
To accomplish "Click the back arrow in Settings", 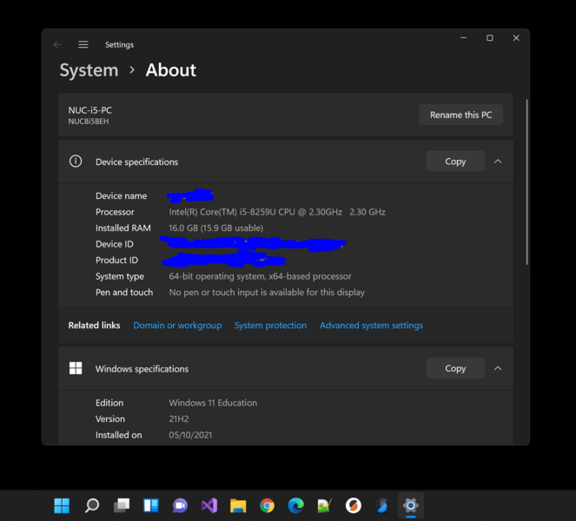I will [x=57, y=44].
